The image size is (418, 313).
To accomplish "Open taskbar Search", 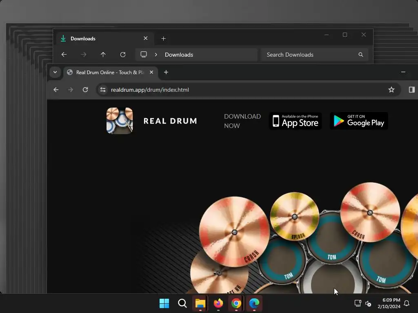I will (182, 303).
